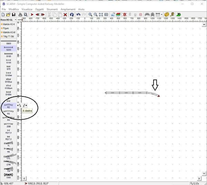Select the R3 curved track piece
The image size is (207, 185).
pos(9,113)
